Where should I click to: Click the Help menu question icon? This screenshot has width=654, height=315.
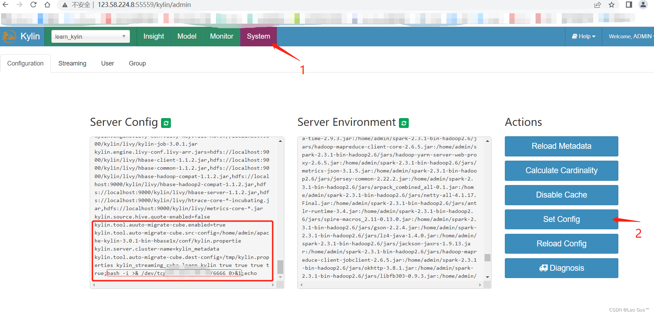[575, 36]
